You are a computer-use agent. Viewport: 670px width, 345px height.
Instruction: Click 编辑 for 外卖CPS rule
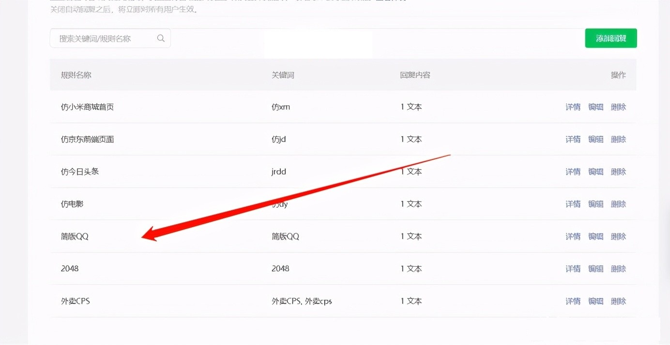tap(596, 302)
